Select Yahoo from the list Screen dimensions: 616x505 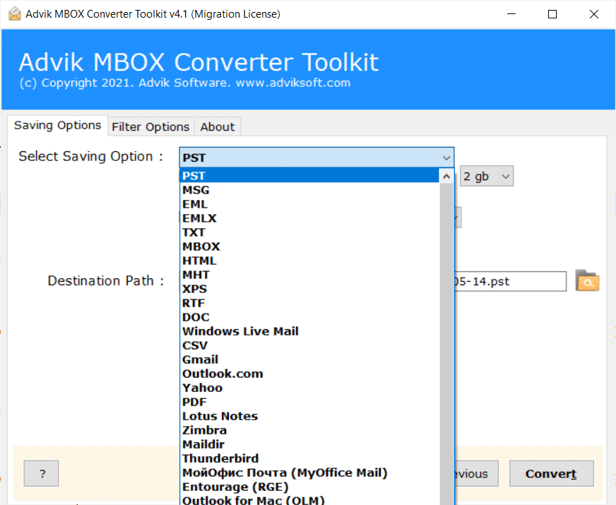click(309, 388)
